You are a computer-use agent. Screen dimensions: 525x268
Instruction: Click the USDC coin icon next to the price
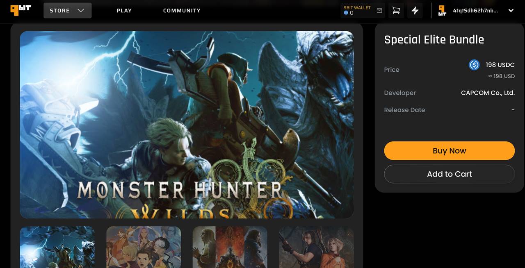click(474, 65)
